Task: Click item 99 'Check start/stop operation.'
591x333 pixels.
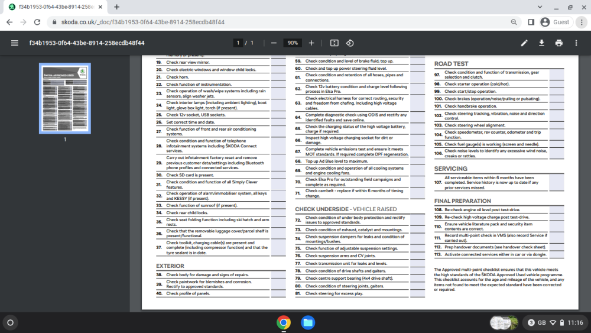Action: [x=470, y=91]
